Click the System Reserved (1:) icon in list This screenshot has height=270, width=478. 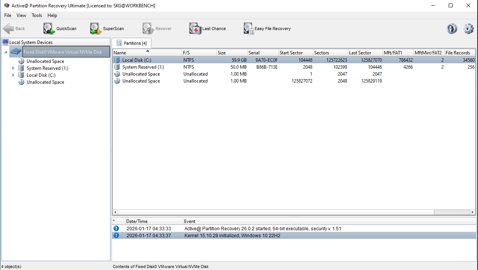pyautogui.click(x=117, y=67)
